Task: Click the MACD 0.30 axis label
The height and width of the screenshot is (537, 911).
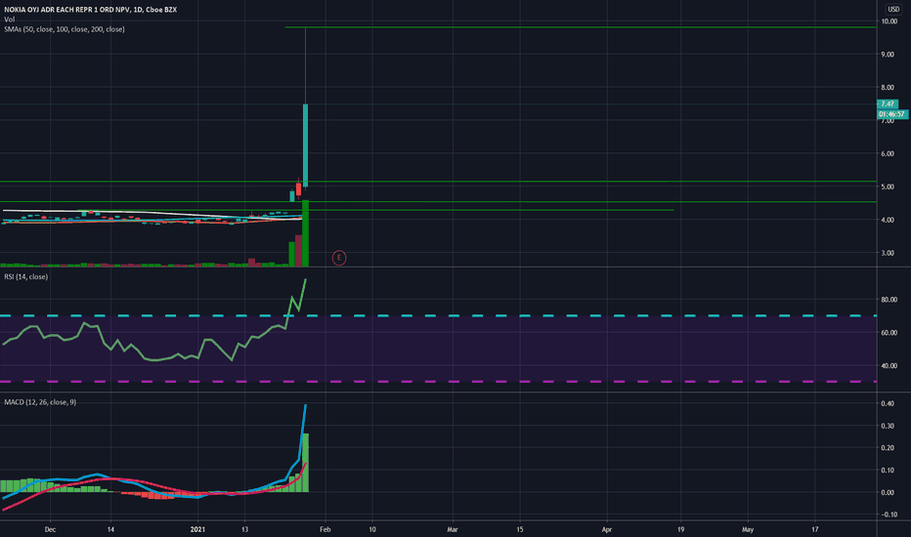Action: coord(888,426)
